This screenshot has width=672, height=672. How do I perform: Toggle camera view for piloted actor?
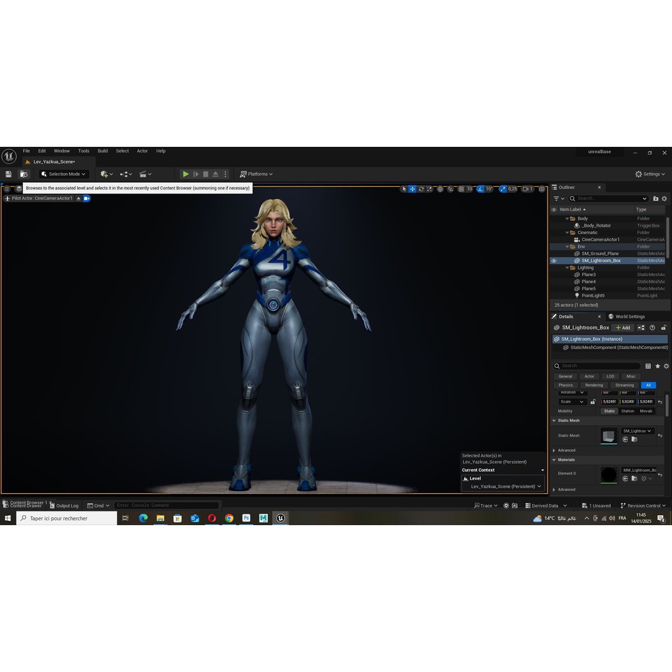pos(86,198)
